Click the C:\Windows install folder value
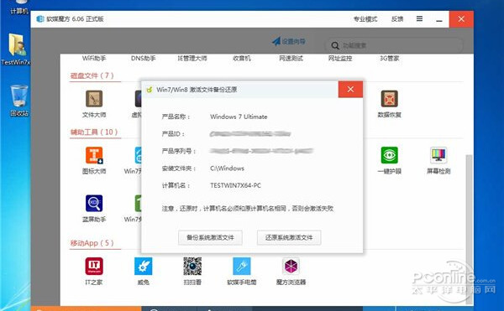This screenshot has height=311, width=504. coord(227,168)
